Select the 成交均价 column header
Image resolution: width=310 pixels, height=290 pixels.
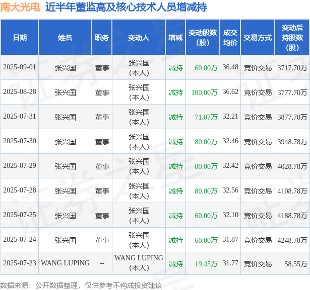point(230,37)
